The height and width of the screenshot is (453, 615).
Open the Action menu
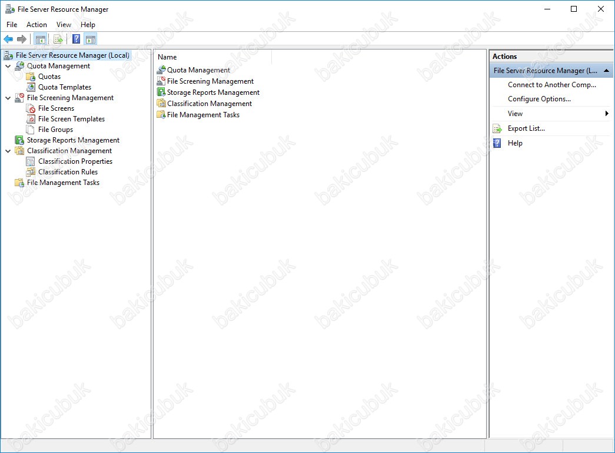pos(36,25)
